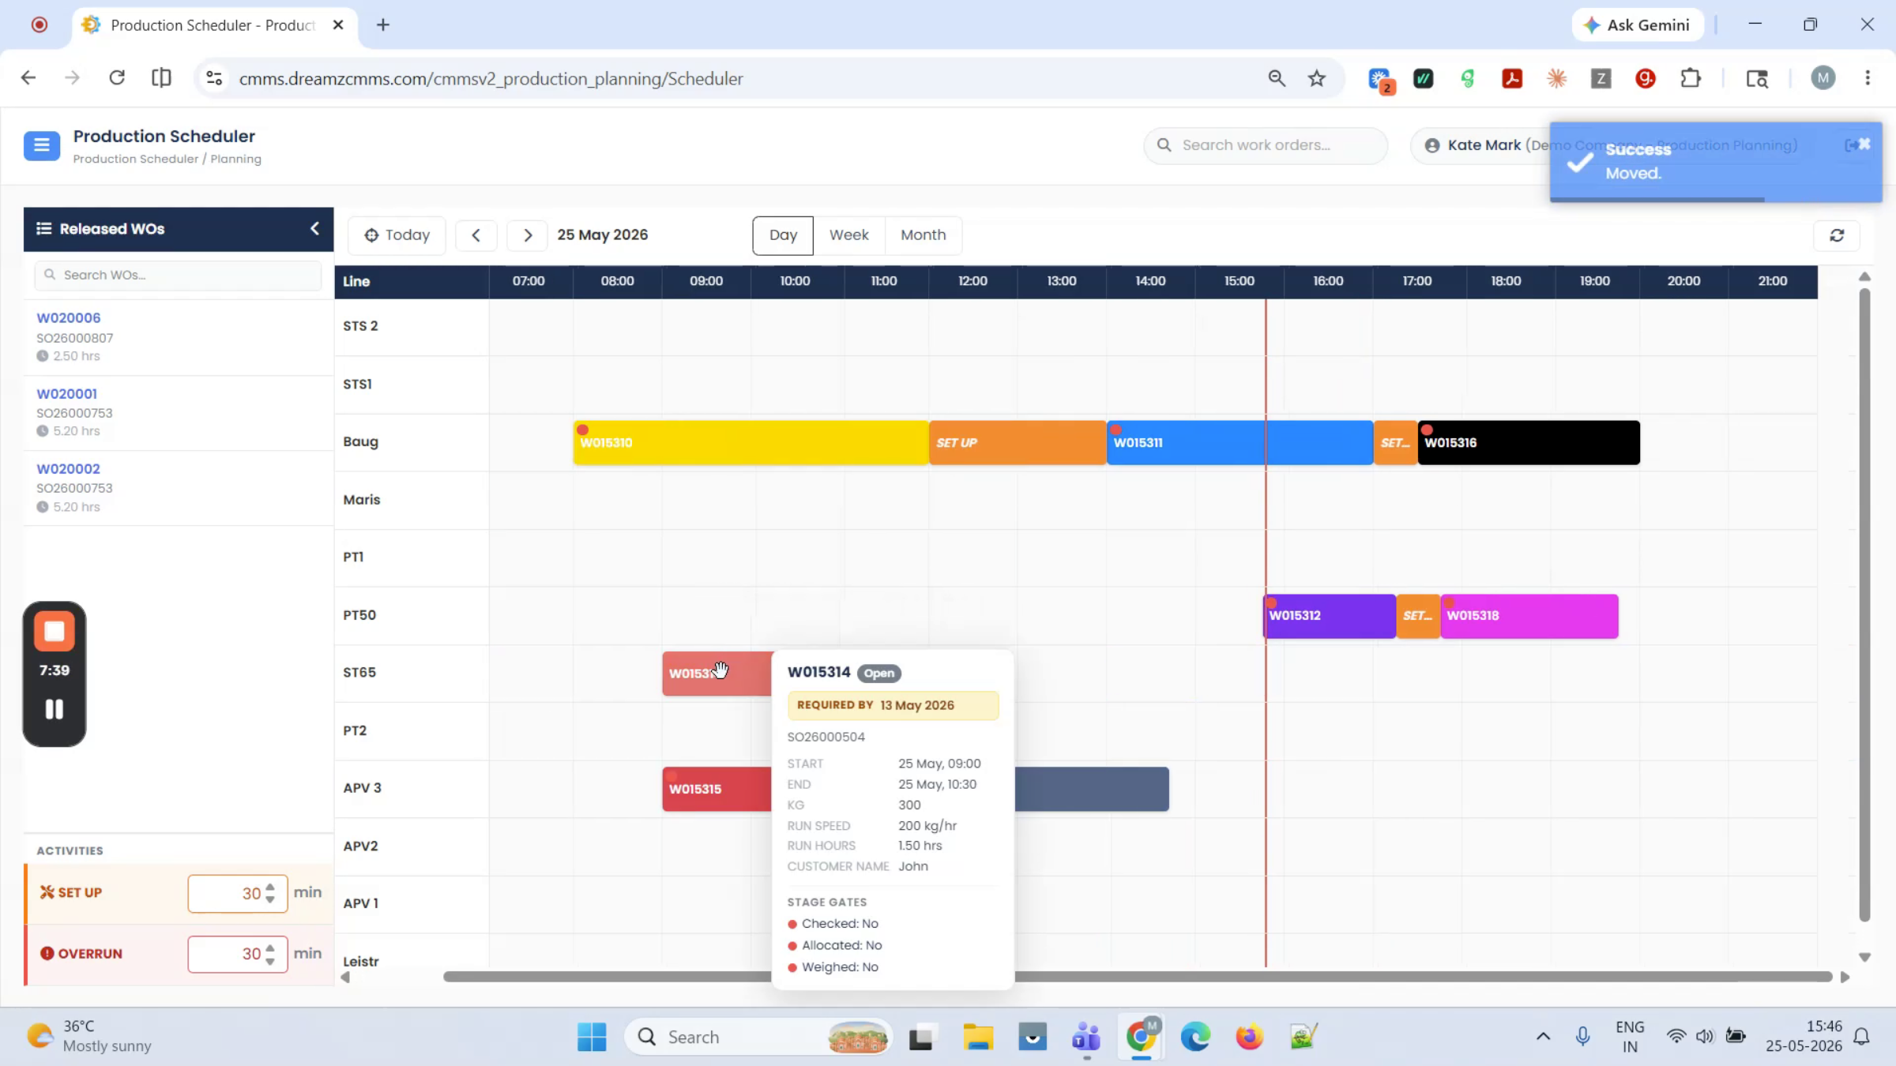Image resolution: width=1896 pixels, height=1066 pixels.
Task: Select the black W015316 bar on Baug
Action: click(x=1529, y=442)
